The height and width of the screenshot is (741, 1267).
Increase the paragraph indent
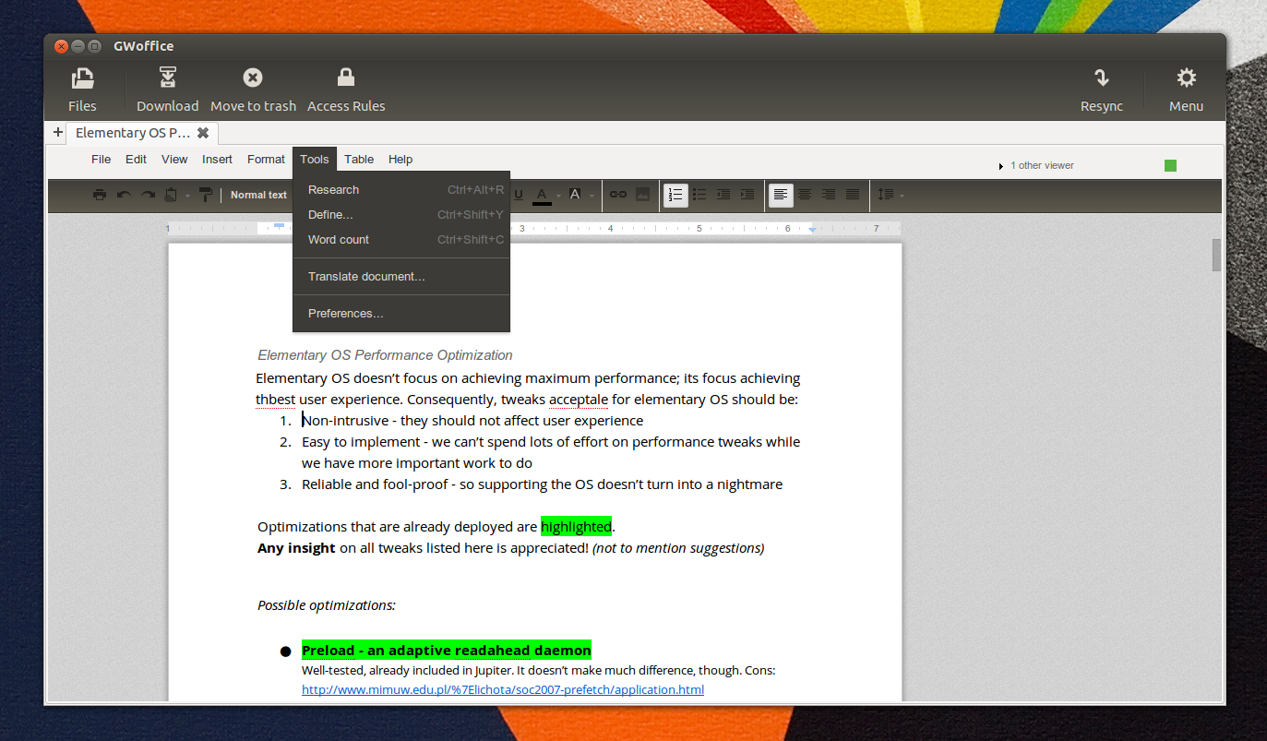coord(747,195)
